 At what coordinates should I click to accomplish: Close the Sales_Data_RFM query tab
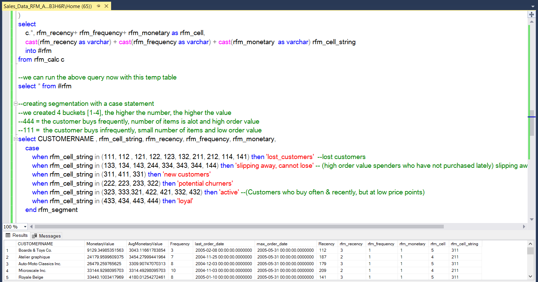point(106,6)
